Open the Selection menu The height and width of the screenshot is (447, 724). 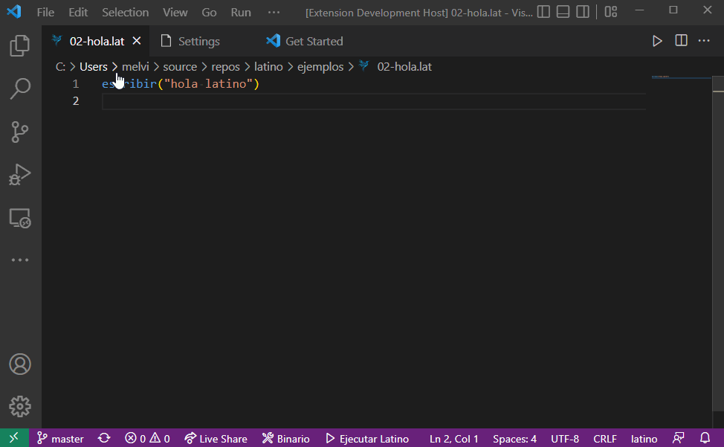pos(125,12)
